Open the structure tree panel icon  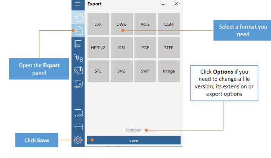tap(78, 57)
